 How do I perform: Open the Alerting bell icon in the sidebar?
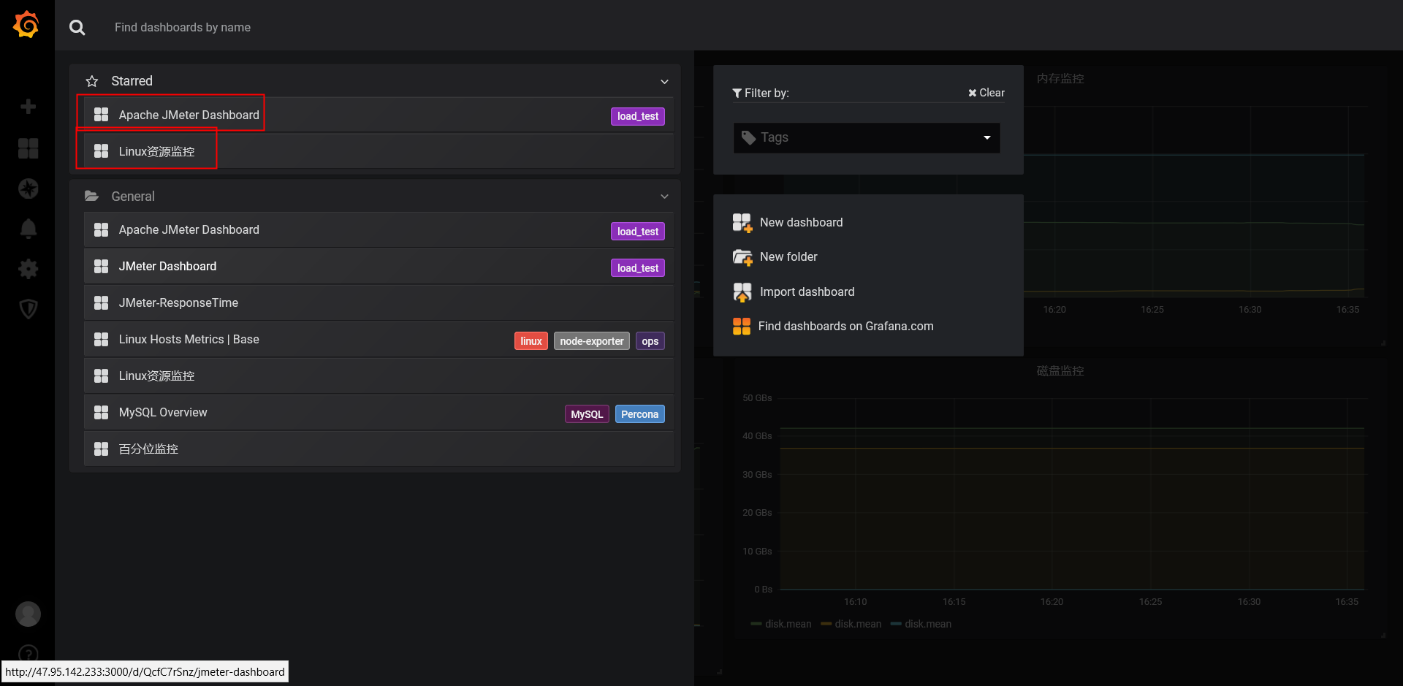click(x=28, y=229)
